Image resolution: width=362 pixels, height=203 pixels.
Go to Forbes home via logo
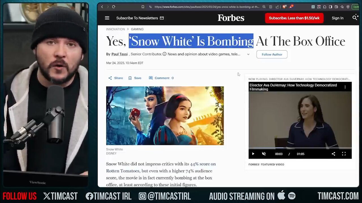click(231, 18)
